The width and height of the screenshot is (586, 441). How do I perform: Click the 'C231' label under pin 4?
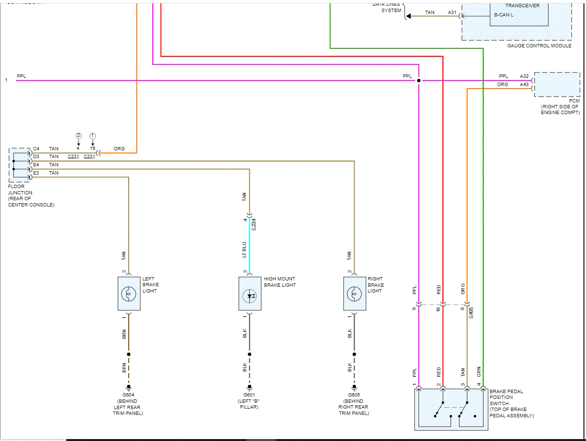point(74,156)
